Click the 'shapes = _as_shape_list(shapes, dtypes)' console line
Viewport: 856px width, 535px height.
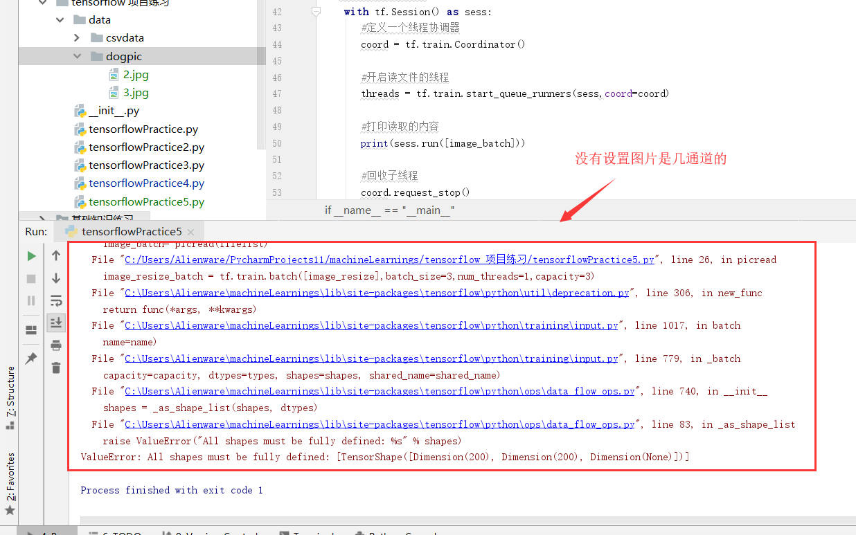210,408
